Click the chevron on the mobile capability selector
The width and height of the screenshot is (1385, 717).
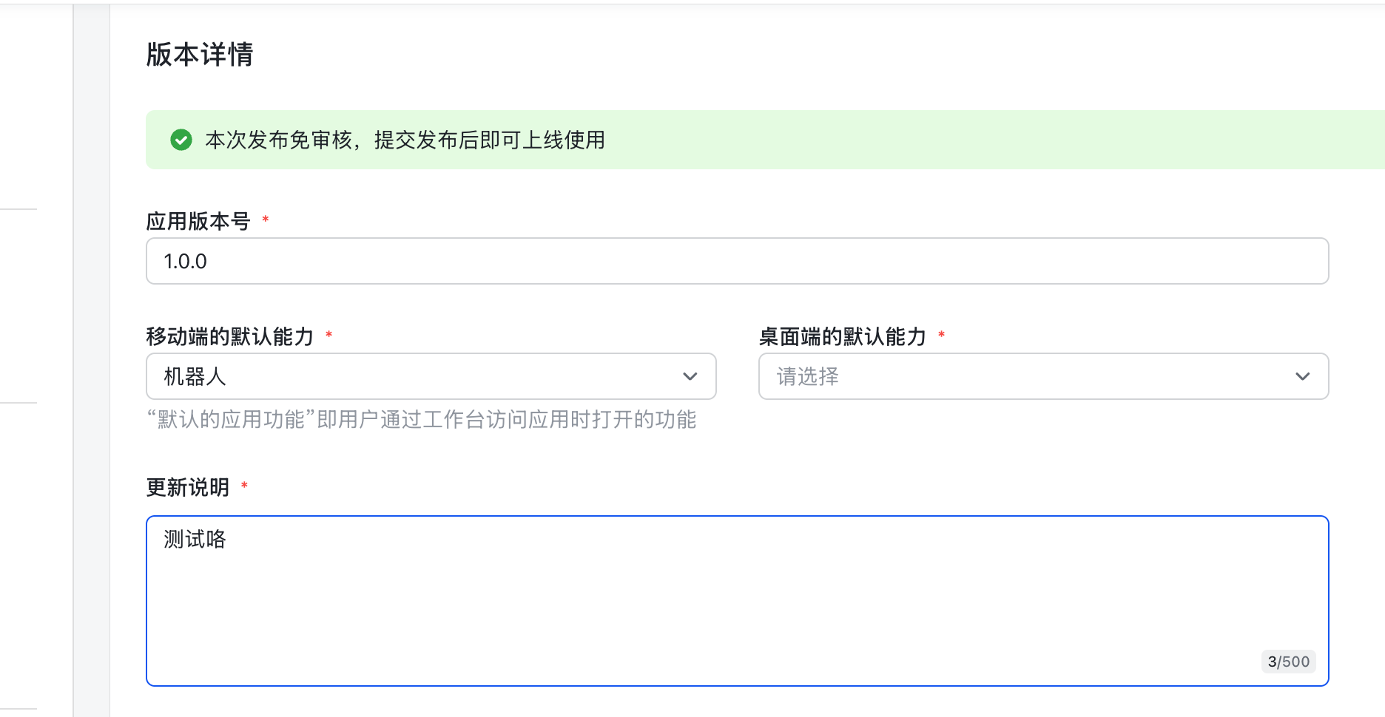pos(690,376)
